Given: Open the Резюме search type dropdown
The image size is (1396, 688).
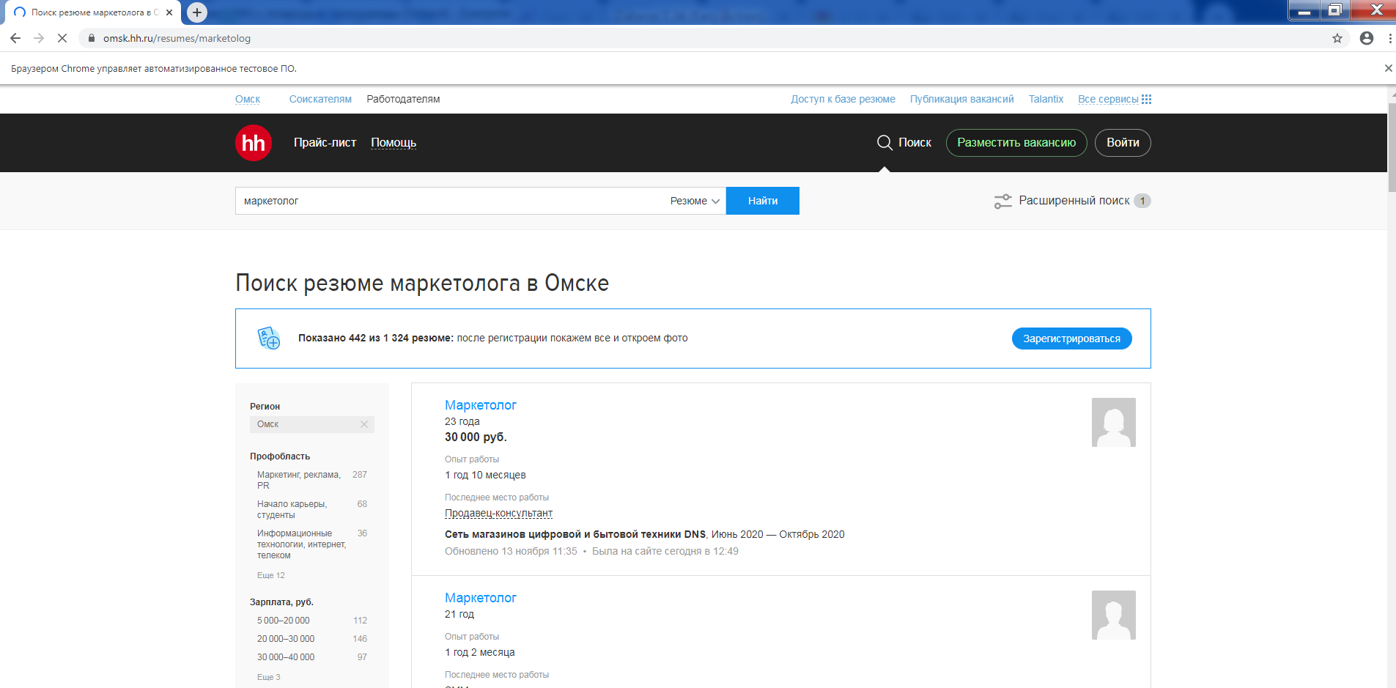Looking at the screenshot, I should (695, 201).
